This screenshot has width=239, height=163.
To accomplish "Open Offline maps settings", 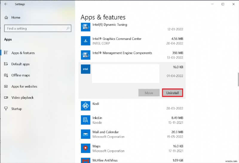I will (x=21, y=75).
